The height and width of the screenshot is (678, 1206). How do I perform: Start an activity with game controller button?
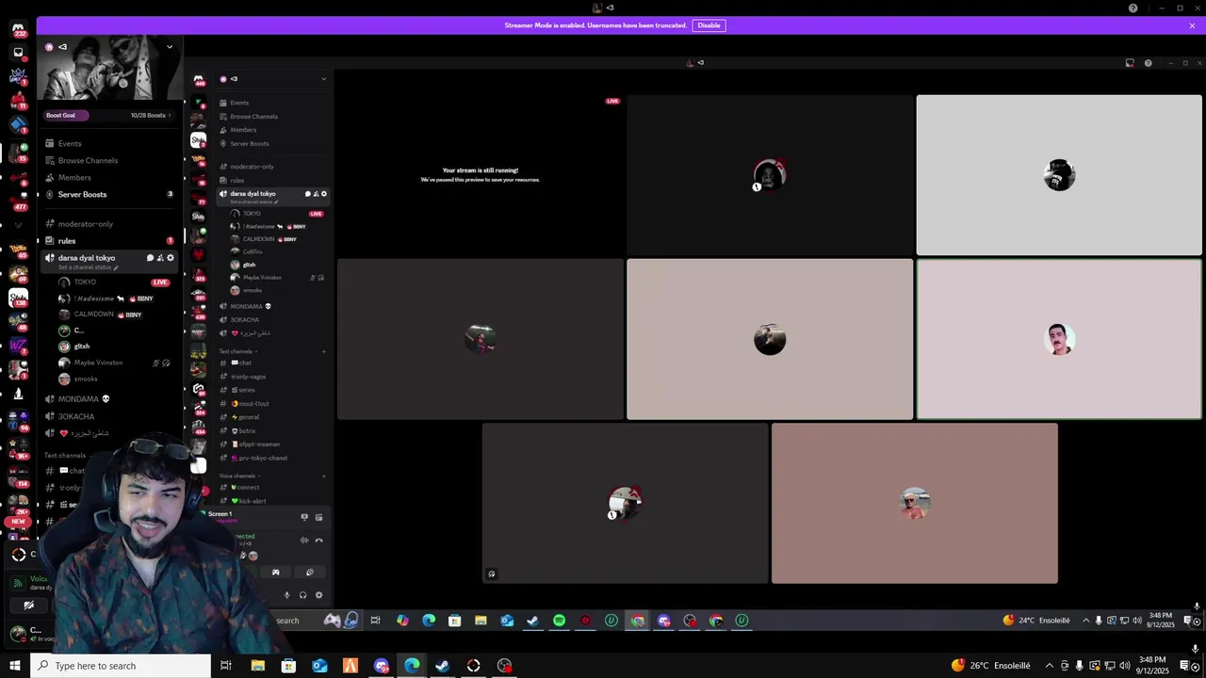pos(275,572)
